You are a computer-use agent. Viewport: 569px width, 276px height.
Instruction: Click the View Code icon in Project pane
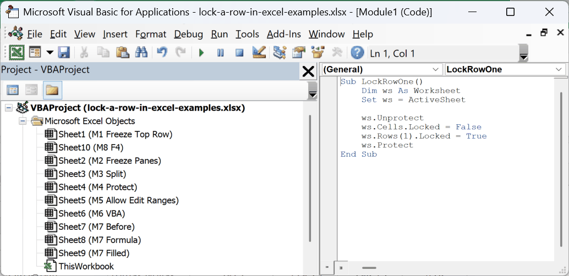coord(13,90)
